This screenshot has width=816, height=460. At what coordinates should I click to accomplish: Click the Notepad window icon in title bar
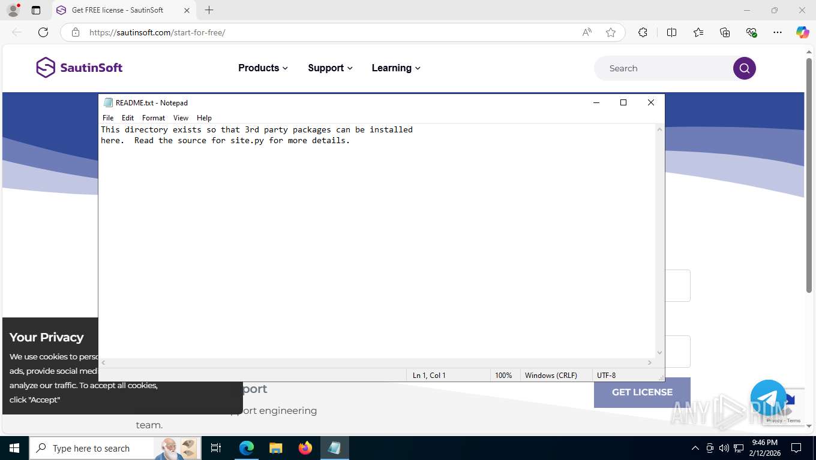(108, 102)
